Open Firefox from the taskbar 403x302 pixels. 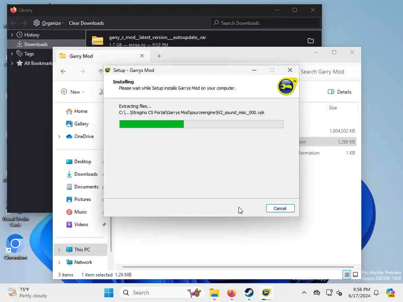pos(231,293)
